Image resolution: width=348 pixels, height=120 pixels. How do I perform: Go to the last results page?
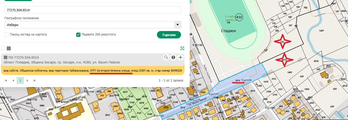[34, 80]
